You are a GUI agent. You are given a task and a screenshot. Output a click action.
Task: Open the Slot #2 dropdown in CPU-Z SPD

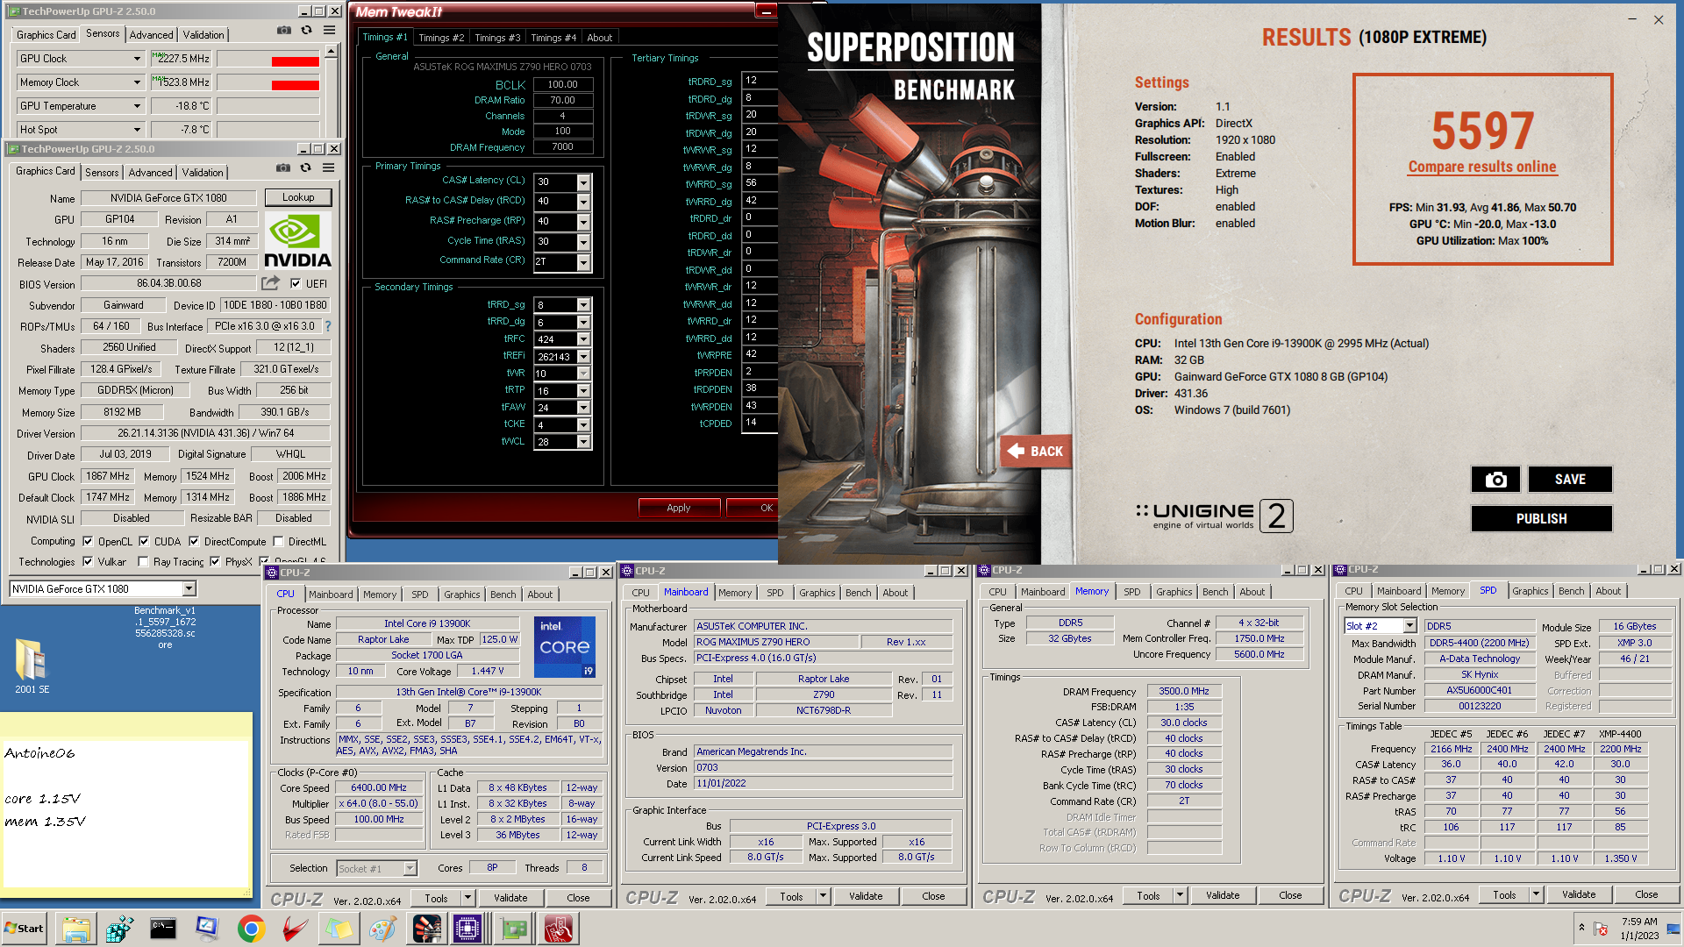point(1409,626)
